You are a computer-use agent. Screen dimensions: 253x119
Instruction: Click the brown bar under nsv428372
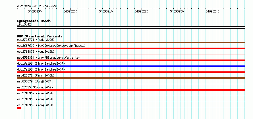[131, 78]
